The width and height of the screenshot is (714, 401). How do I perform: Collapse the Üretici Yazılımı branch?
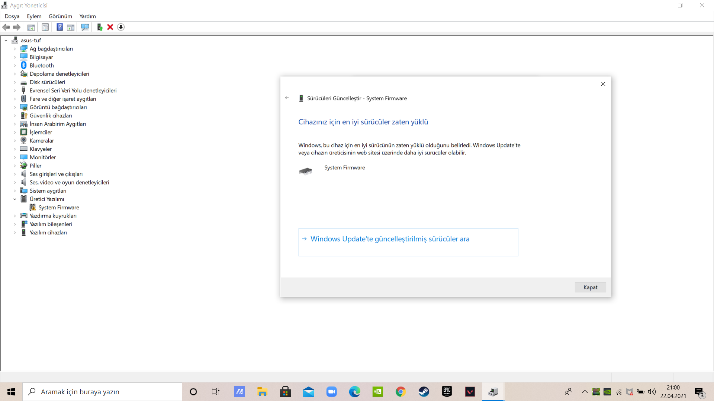15,199
